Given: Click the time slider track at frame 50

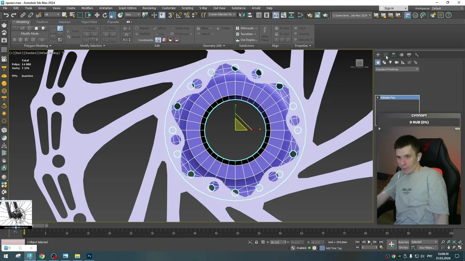Looking at the screenshot, I should coord(238,233).
